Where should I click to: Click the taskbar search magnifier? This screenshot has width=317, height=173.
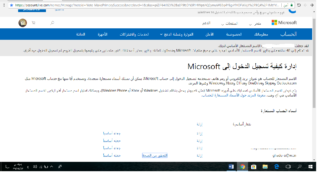(x=299, y=167)
